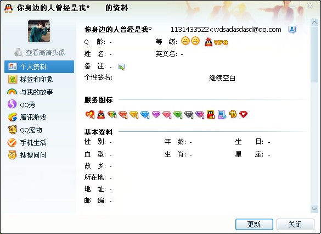The height and width of the screenshot is (234, 321).
Task: Click the edit remark pencil icon
Action: [121, 67]
